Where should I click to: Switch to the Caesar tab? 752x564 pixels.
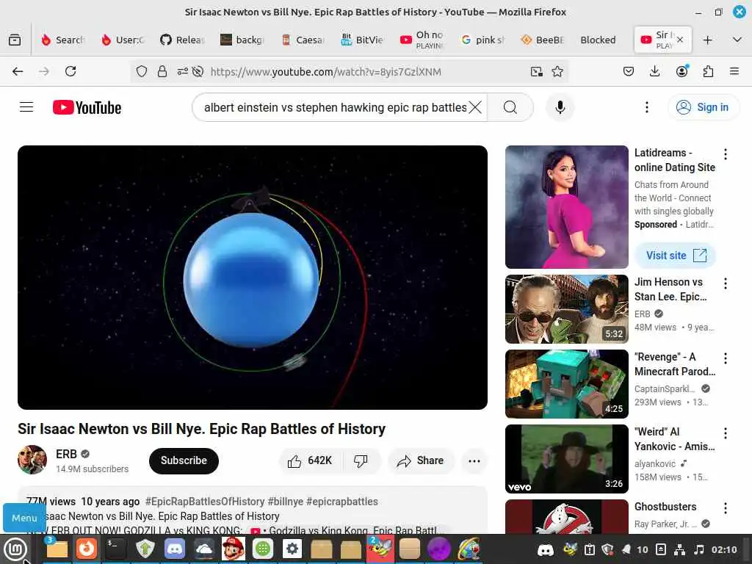pos(303,40)
